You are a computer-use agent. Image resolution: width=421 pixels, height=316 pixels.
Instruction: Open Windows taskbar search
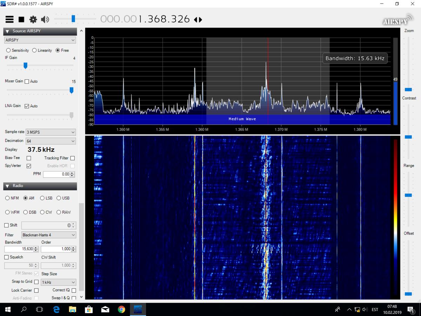24,309
